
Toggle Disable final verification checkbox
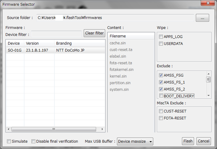tap(33, 141)
